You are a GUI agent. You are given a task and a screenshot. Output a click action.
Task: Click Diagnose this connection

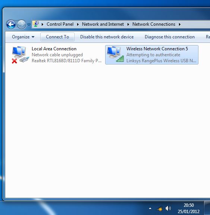click(169, 37)
